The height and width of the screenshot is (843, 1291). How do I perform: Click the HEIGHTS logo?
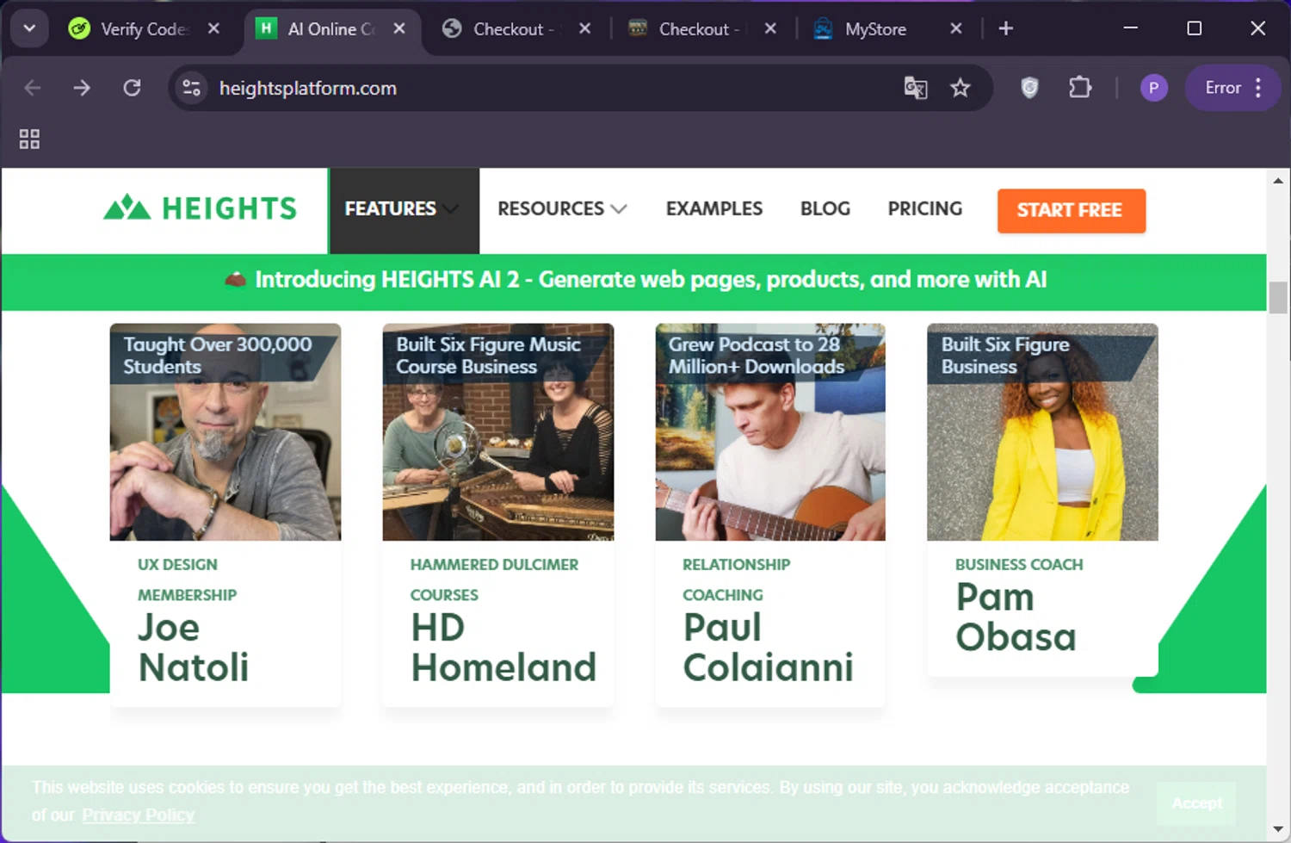200,208
